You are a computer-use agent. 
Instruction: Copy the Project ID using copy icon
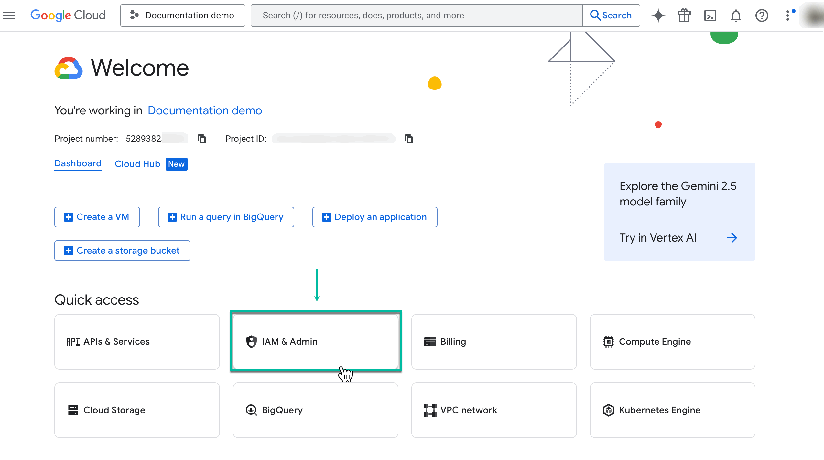pyautogui.click(x=408, y=139)
